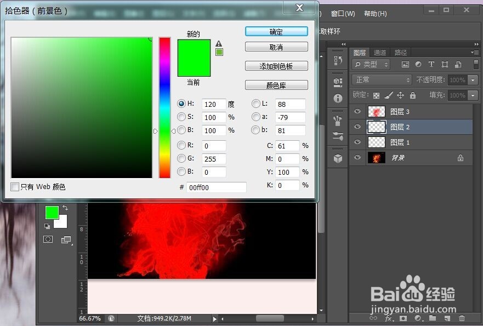Toggle Quick Mask mode icon
Screen dimensions: 483x326
pos(48,239)
